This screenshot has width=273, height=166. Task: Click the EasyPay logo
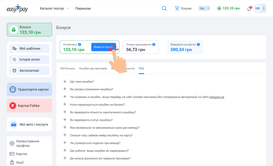point(17,8)
